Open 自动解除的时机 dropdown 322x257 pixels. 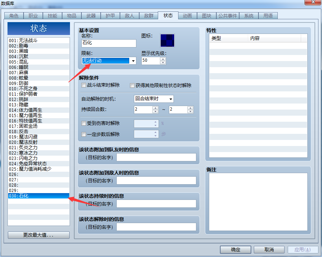click(x=154, y=99)
